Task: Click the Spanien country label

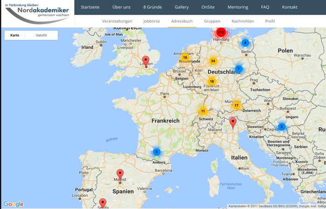Action: pyautogui.click(x=123, y=191)
